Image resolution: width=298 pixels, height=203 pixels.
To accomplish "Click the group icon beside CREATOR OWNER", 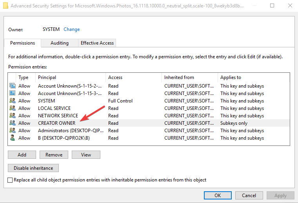I will coord(13,123).
